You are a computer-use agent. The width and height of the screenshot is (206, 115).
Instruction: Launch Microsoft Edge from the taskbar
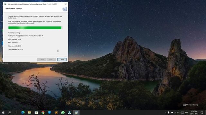tap(23, 112)
